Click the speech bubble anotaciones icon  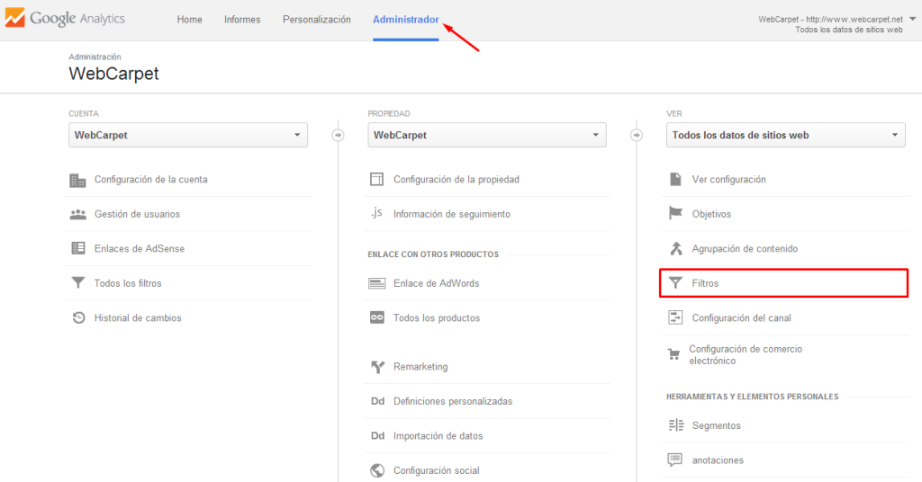(x=675, y=460)
